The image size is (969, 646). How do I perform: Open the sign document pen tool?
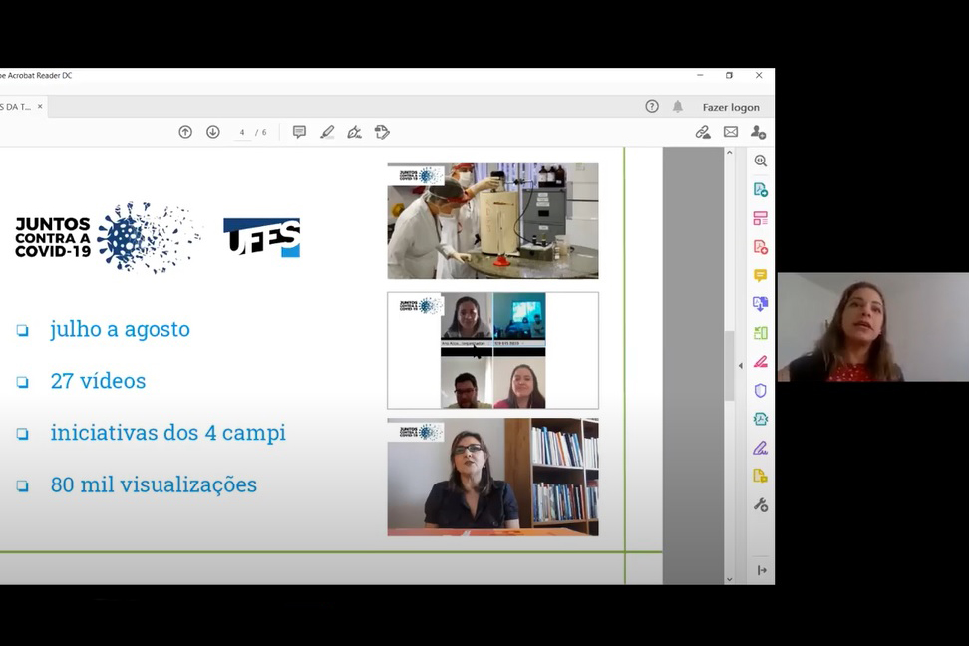(354, 132)
